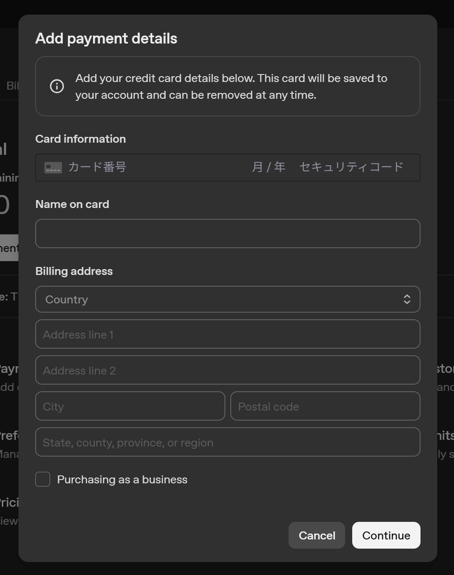This screenshot has height=575, width=454.
Task: Focus the Address line 2 field
Action: pos(227,370)
